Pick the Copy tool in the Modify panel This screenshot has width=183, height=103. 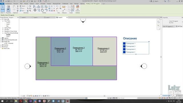pos(39,10)
